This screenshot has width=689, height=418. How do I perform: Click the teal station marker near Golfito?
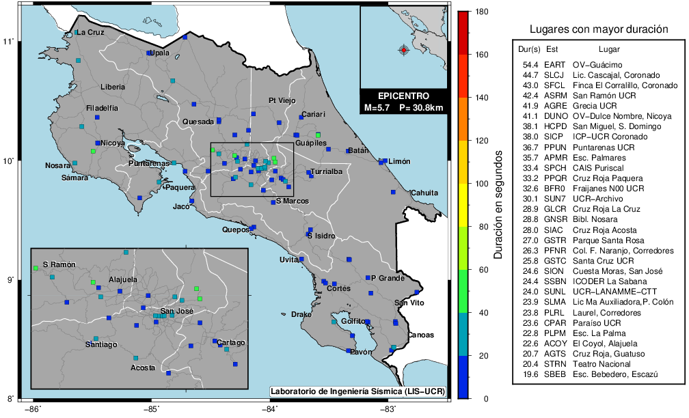pyautogui.click(x=334, y=322)
